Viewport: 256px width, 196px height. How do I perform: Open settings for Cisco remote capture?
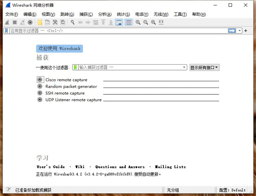40,80
